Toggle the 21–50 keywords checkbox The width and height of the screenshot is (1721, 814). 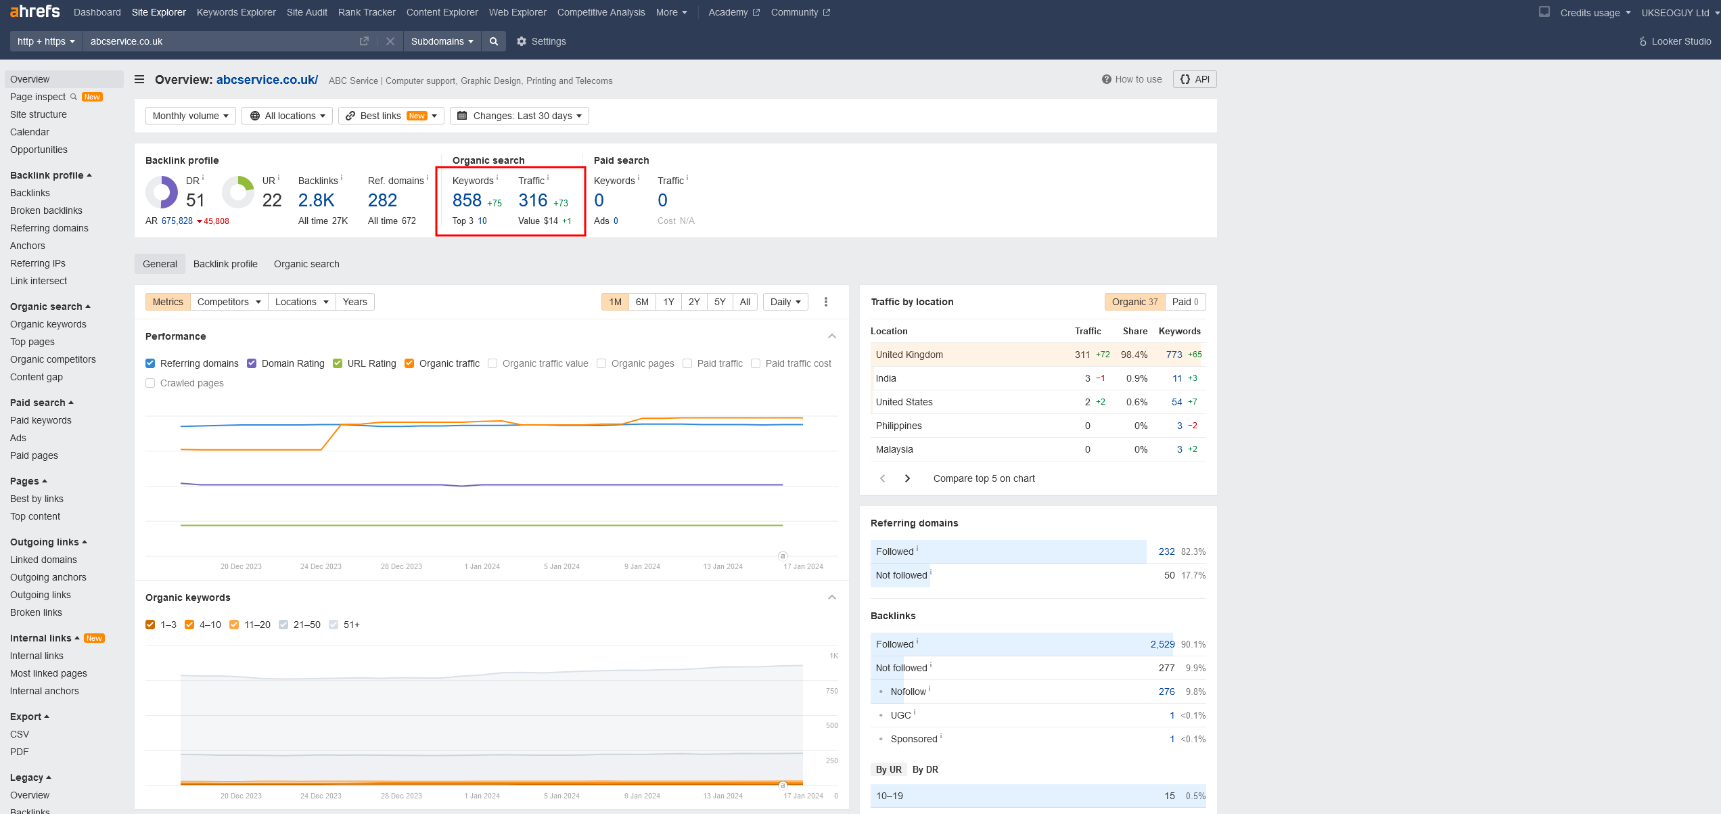point(283,625)
